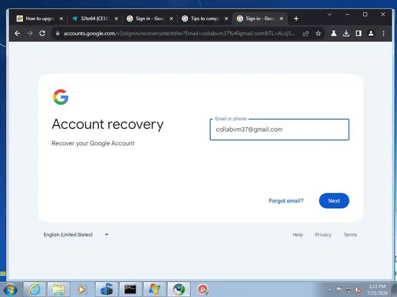Close the 'How to upgra' tab

pyautogui.click(x=61, y=19)
